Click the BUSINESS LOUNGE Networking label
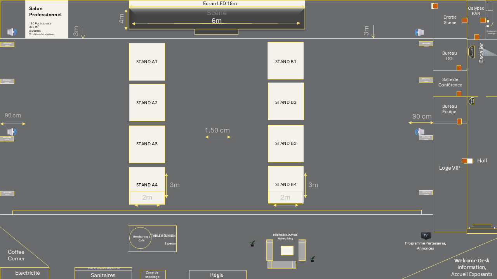This screenshot has height=279, width=497. click(285, 237)
